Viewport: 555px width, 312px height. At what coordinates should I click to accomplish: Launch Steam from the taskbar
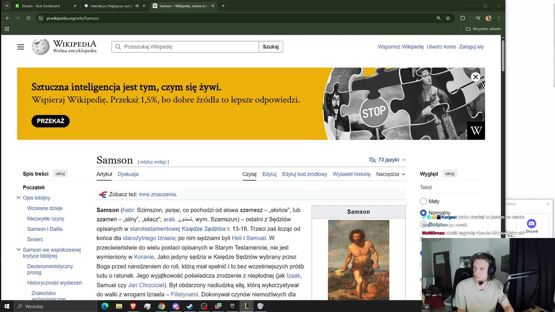click(x=189, y=306)
